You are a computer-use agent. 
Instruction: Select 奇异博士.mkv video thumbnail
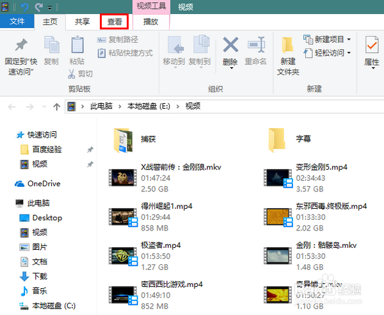point(278,295)
